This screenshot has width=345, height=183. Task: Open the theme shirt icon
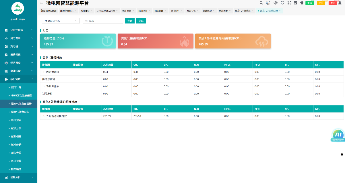tap(302, 3)
